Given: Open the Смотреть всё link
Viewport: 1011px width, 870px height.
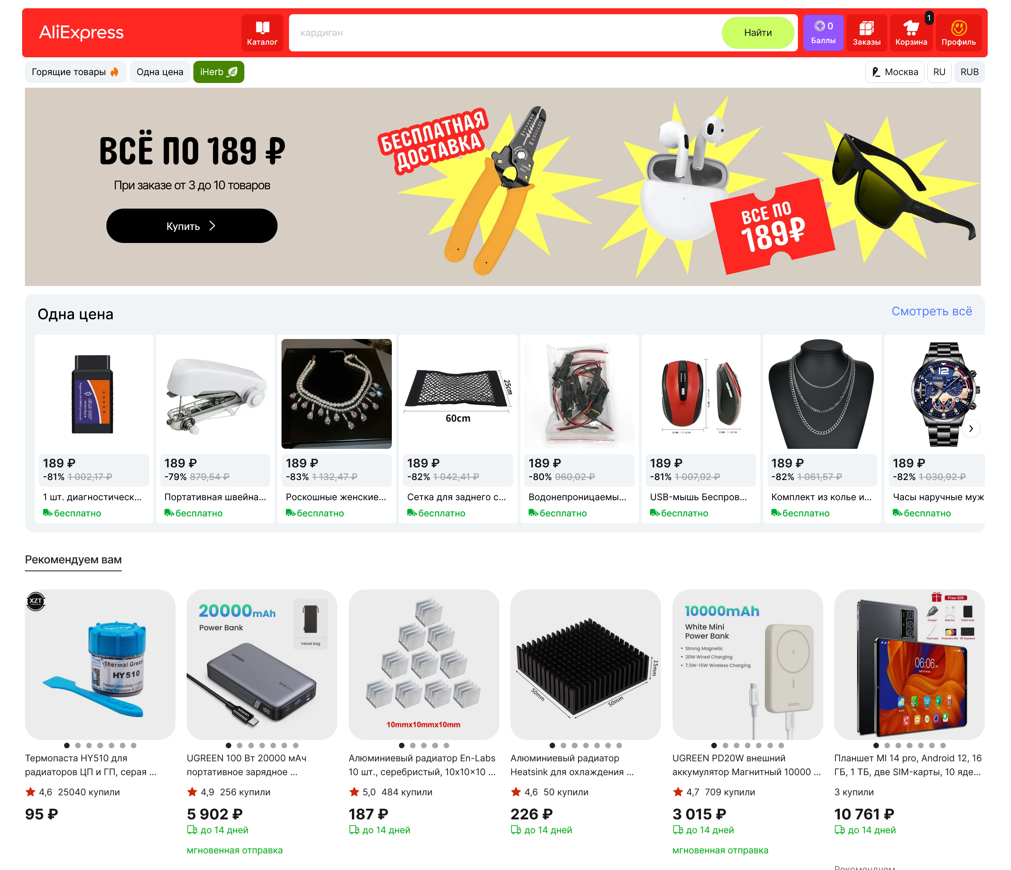Looking at the screenshot, I should coord(932,311).
